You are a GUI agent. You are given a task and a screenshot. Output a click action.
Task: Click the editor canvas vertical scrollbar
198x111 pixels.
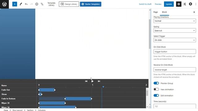pos(150,34)
